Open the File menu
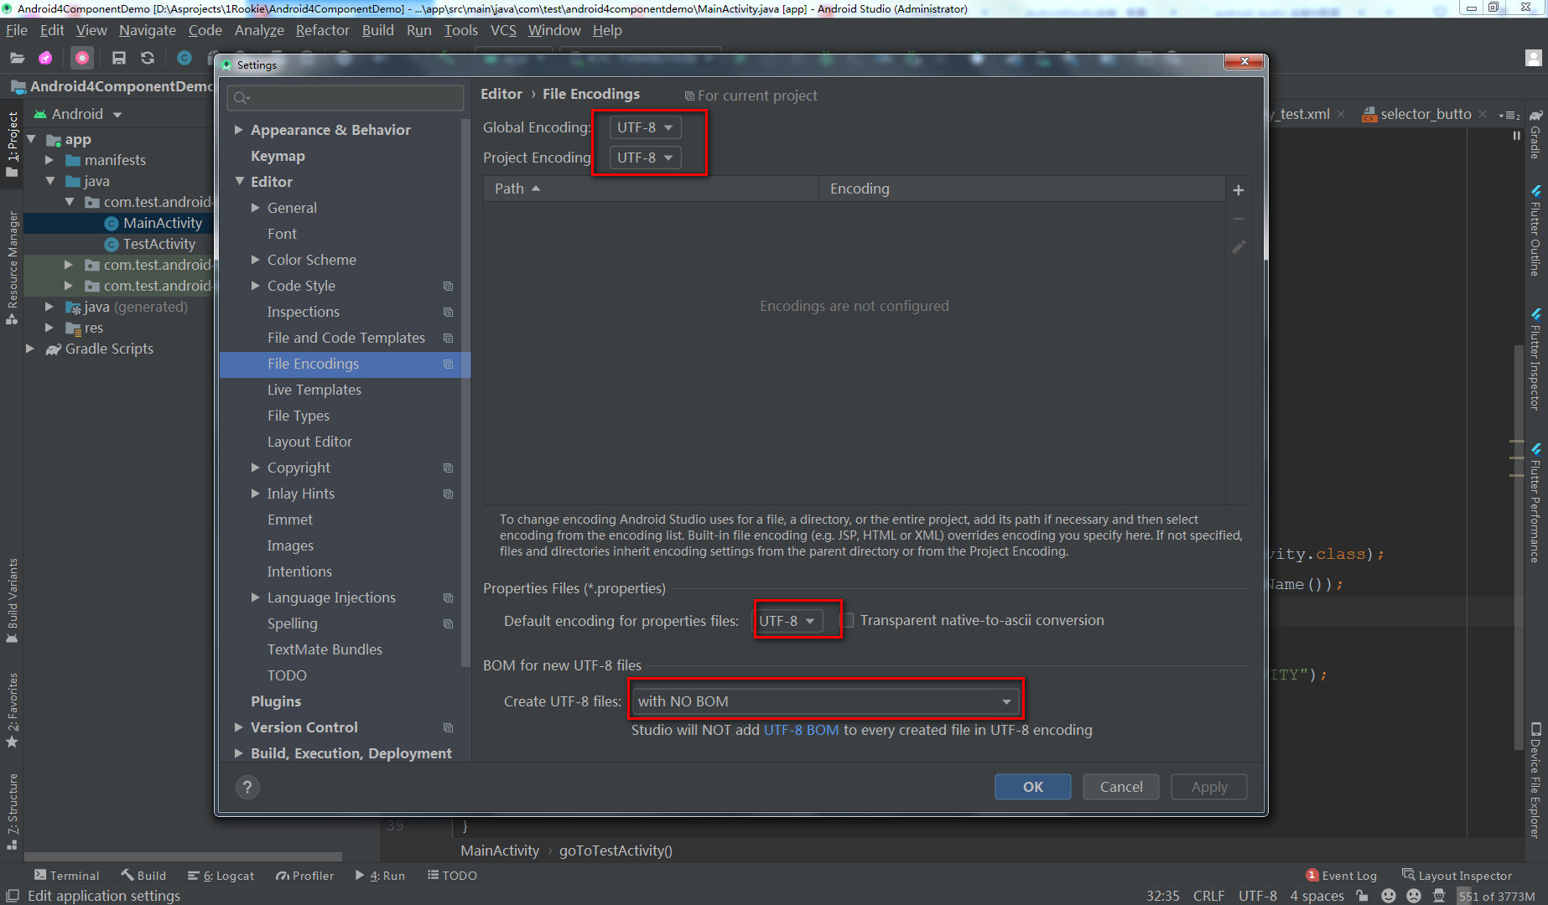Image resolution: width=1548 pixels, height=905 pixels. pyautogui.click(x=17, y=30)
